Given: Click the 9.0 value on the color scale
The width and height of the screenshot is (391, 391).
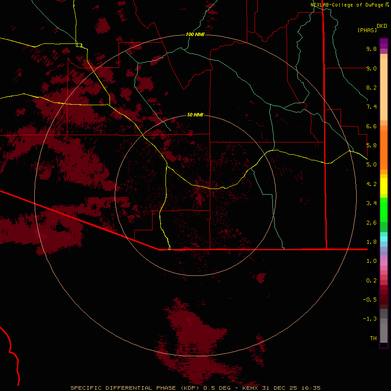Looking at the screenshot, I should pos(371,68).
